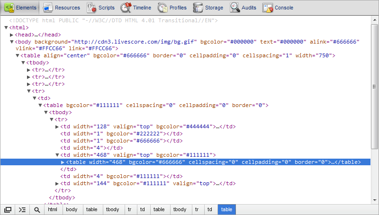Image resolution: width=379 pixels, height=215 pixels.
Task: Click the highlighted table breadcrumb item
Action: (226, 209)
